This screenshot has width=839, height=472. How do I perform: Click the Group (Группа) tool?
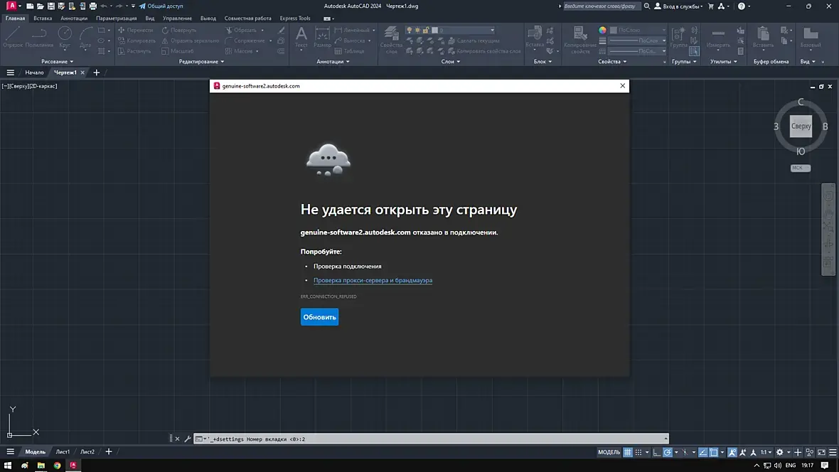point(678,38)
